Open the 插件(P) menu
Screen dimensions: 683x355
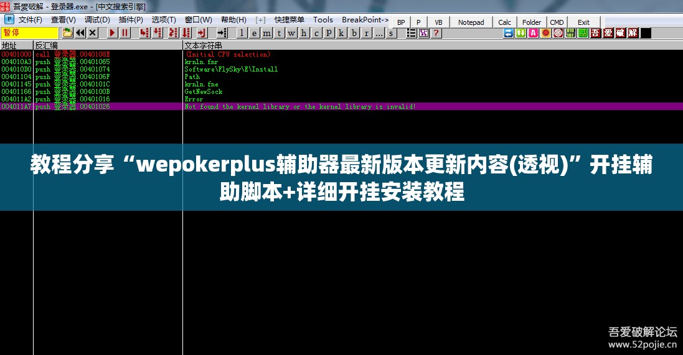[131, 19]
